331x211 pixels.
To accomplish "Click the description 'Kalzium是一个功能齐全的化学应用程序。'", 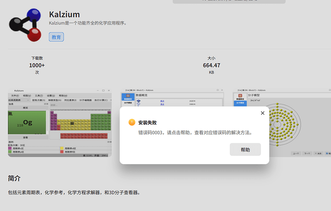I will click(x=88, y=23).
